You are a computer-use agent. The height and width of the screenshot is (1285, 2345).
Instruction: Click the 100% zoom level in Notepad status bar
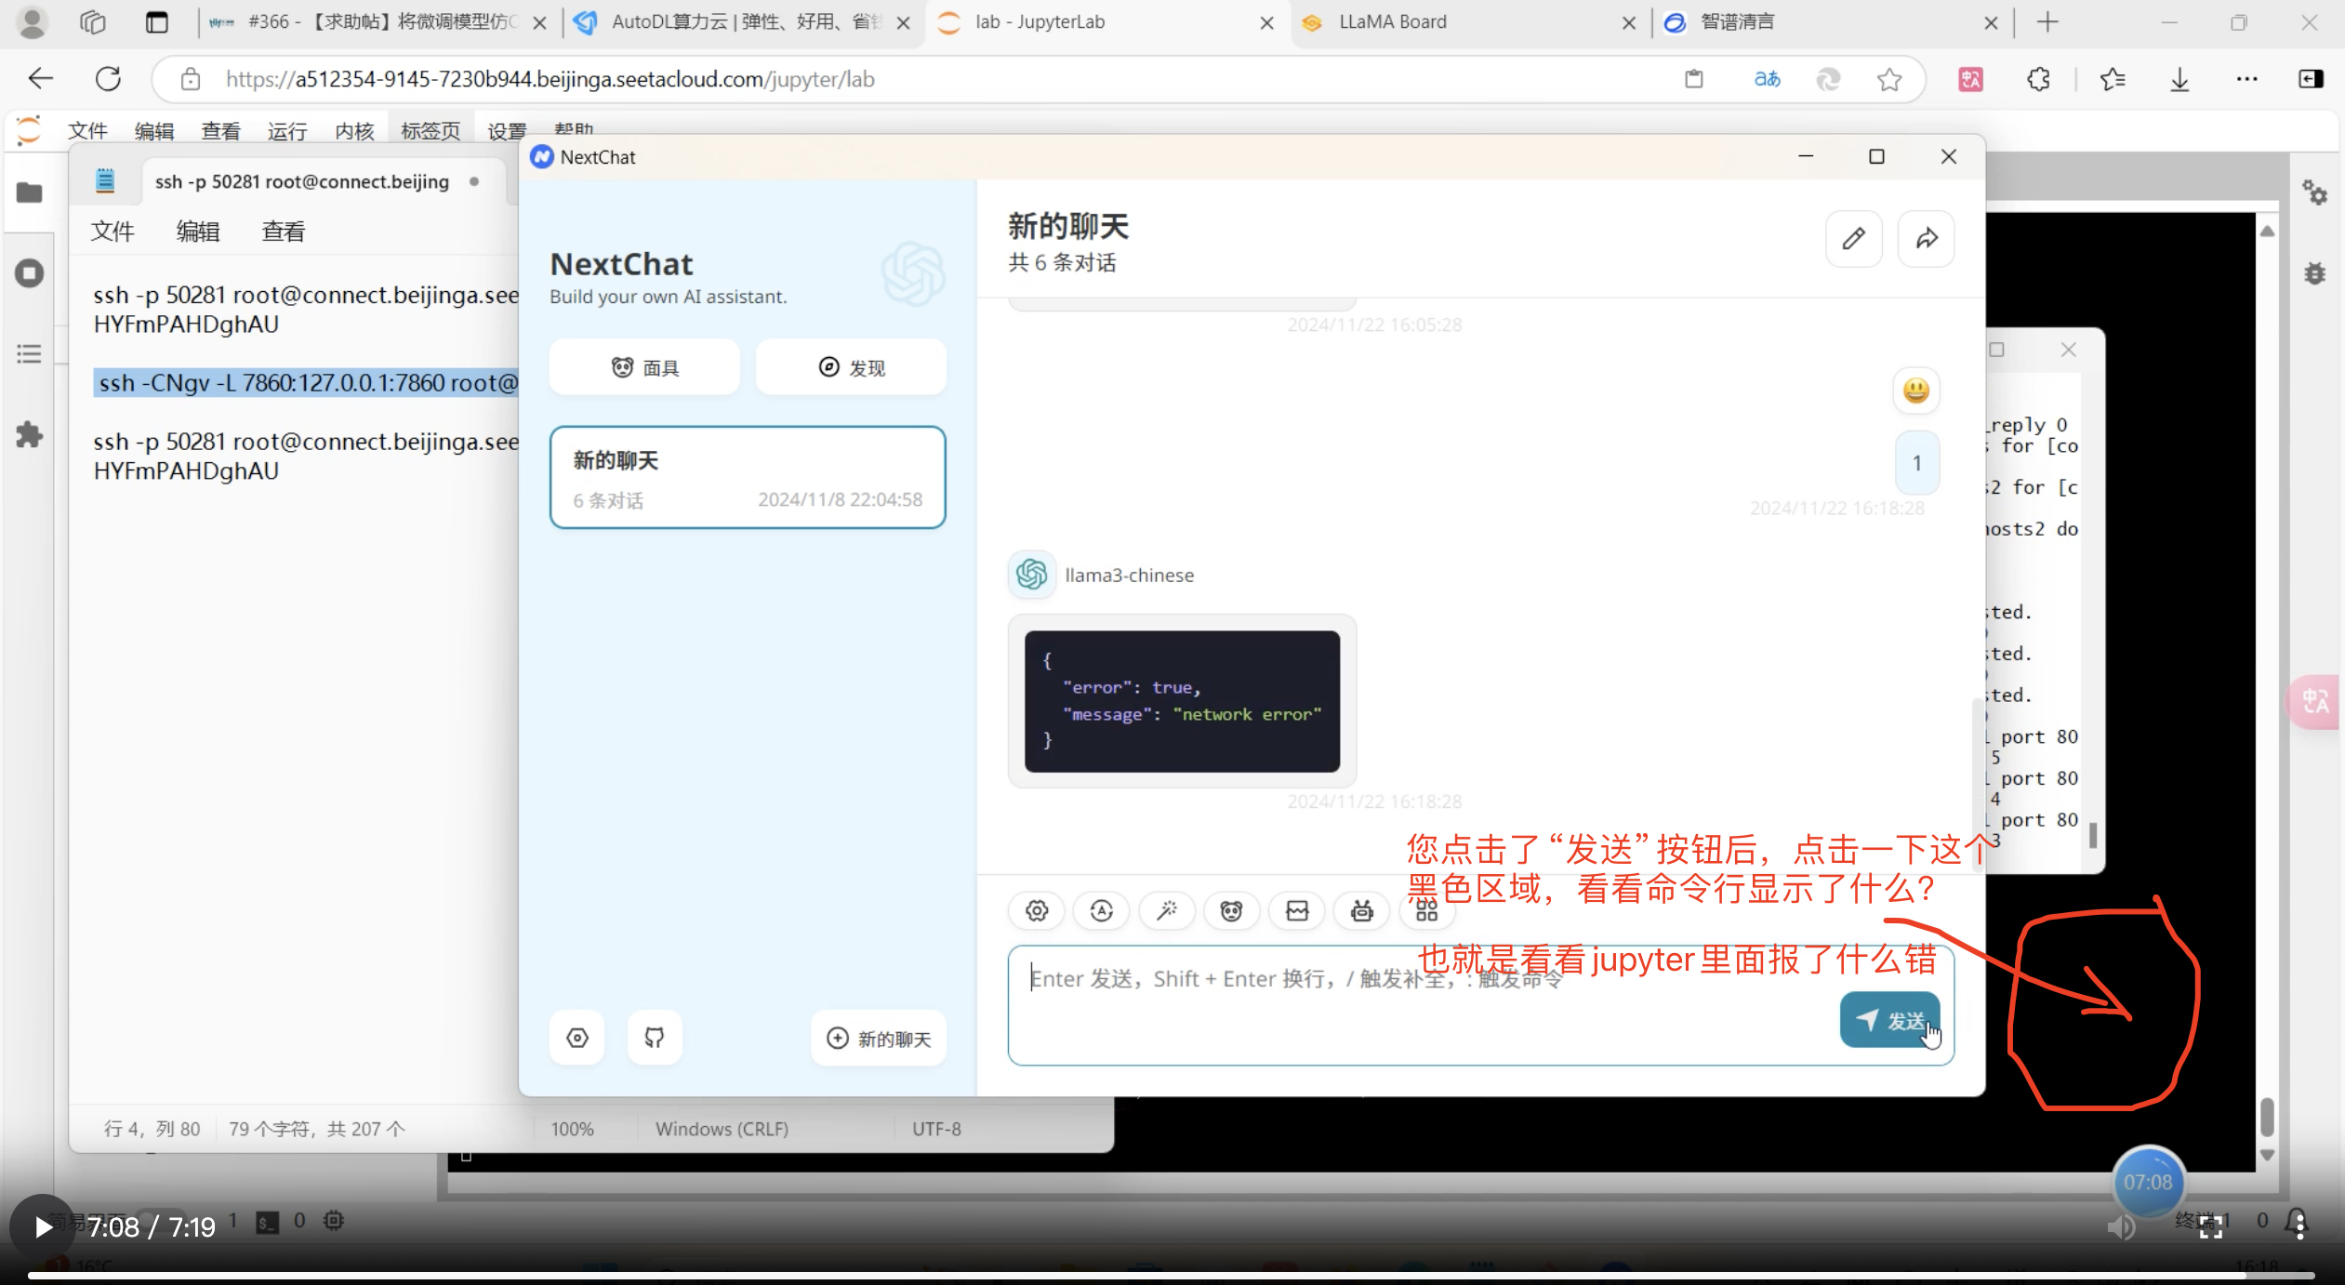click(572, 1129)
